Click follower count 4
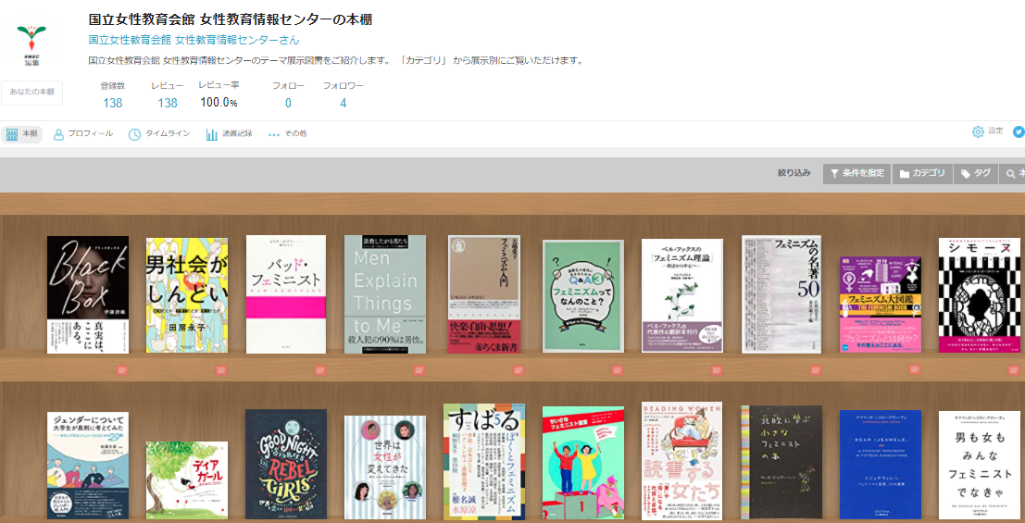This screenshot has width=1025, height=523. click(344, 104)
